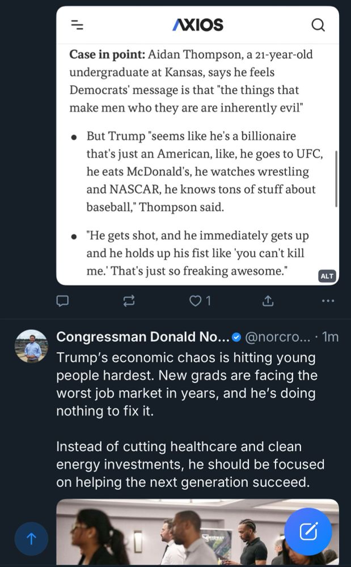Compose a new post
Image resolution: width=351 pixels, height=567 pixels.
pos(308,531)
